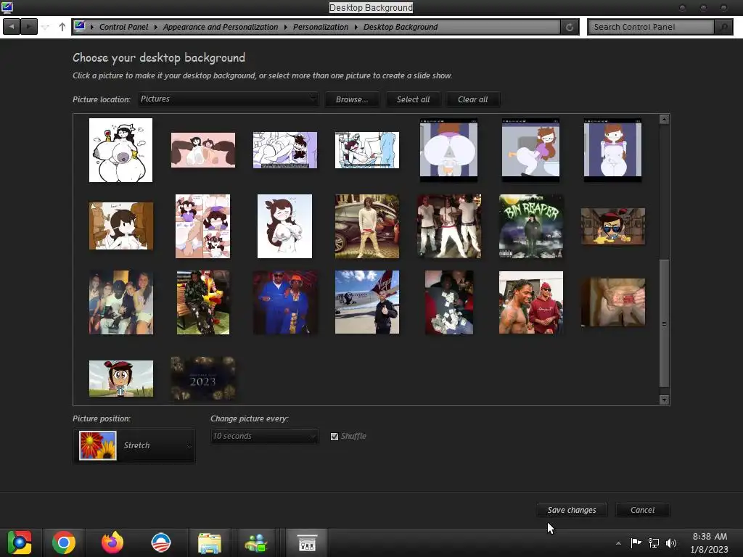Viewport: 743px width, 557px height.
Task: Launch Google Chrome from taskbar
Action: click(x=64, y=542)
